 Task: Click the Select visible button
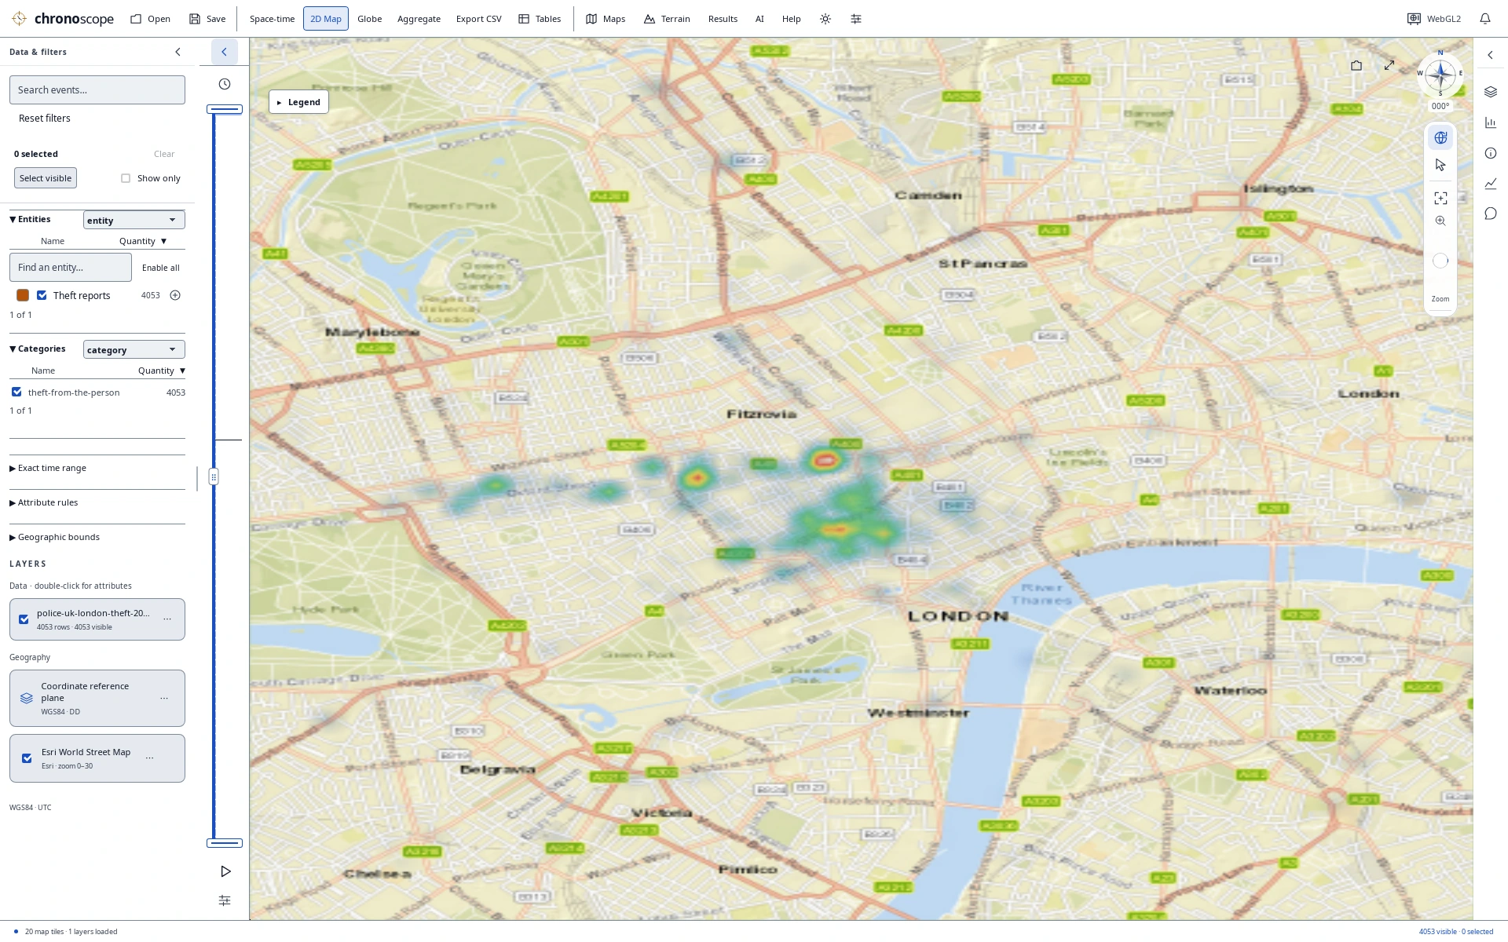click(46, 178)
